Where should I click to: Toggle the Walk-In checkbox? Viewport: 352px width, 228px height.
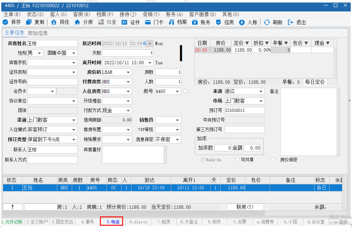[x=203, y=160]
